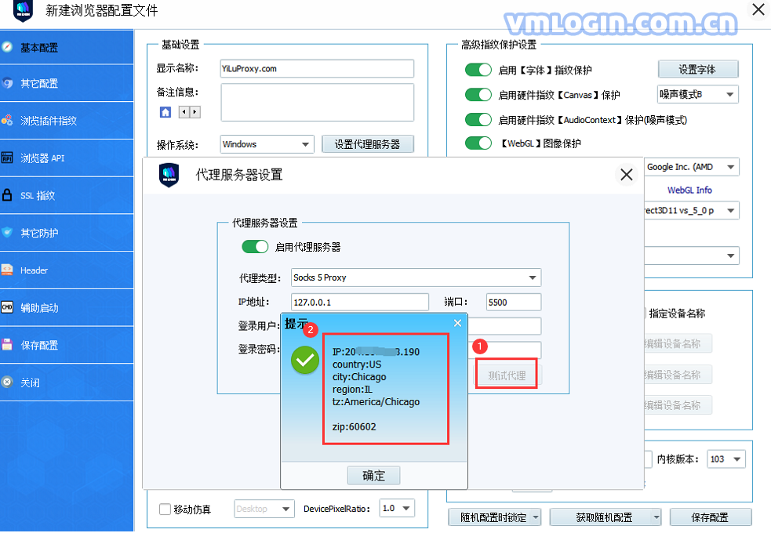771x533 pixels.
Task: Click the shield icon for other protection
Action: click(7, 232)
